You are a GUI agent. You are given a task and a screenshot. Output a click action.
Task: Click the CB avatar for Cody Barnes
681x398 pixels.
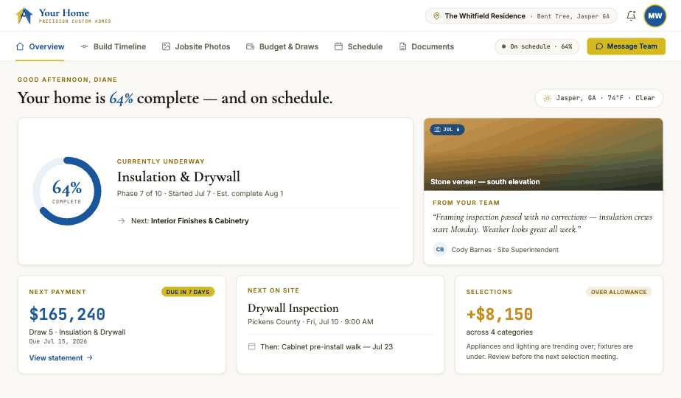pyautogui.click(x=440, y=249)
